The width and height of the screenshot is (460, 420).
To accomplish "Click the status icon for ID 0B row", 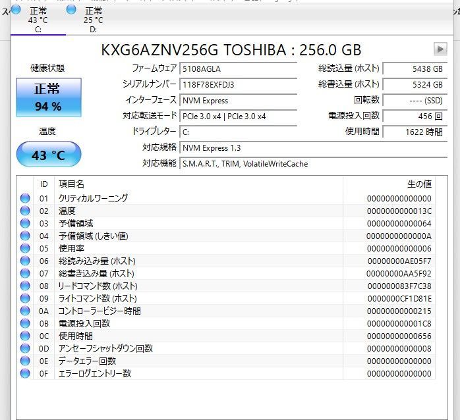I will 25,323.
